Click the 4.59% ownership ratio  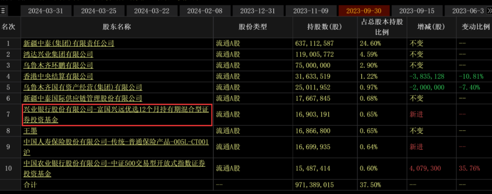pos(369,54)
